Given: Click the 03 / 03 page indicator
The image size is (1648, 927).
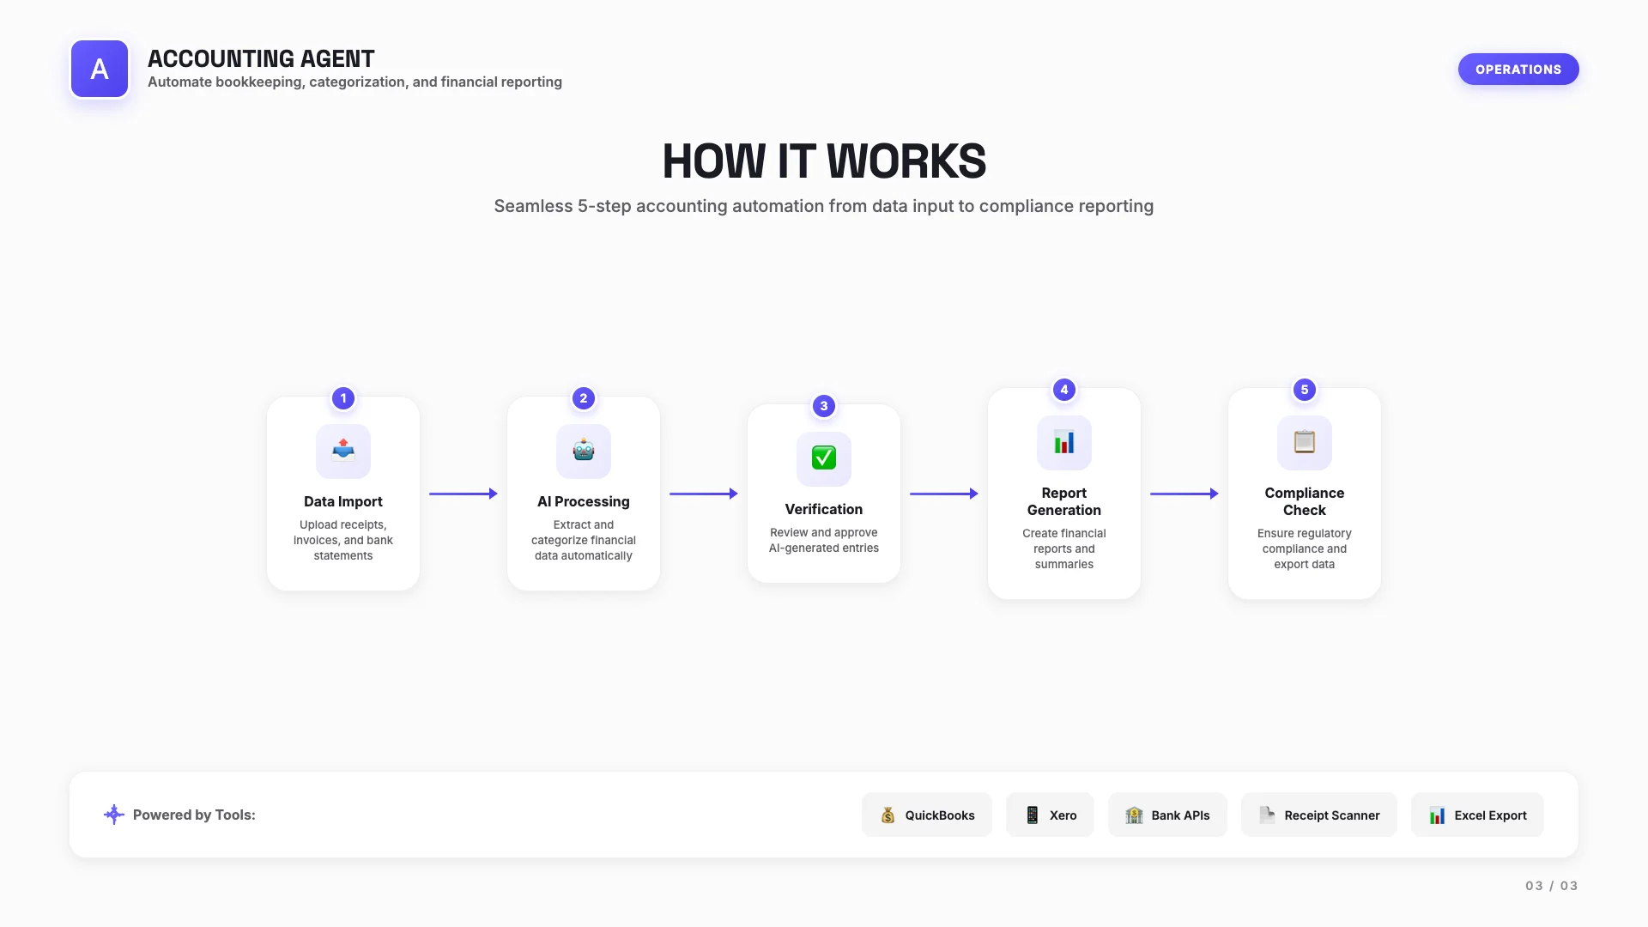Looking at the screenshot, I should pyautogui.click(x=1551, y=886).
